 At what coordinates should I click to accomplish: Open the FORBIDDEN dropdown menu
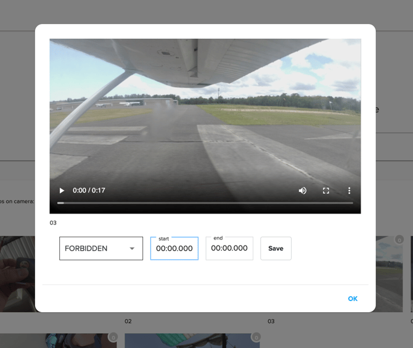click(x=100, y=249)
